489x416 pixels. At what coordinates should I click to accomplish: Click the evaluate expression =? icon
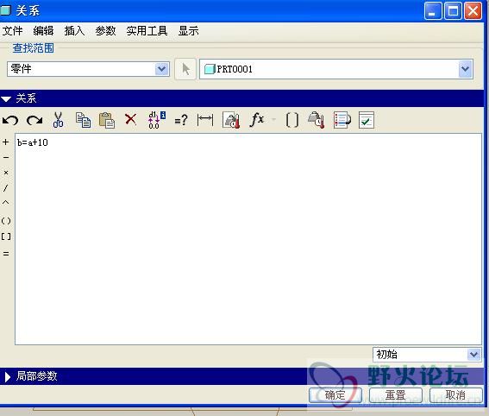point(181,120)
